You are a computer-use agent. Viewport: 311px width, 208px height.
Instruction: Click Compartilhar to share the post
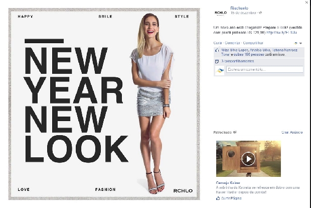[x=253, y=43]
